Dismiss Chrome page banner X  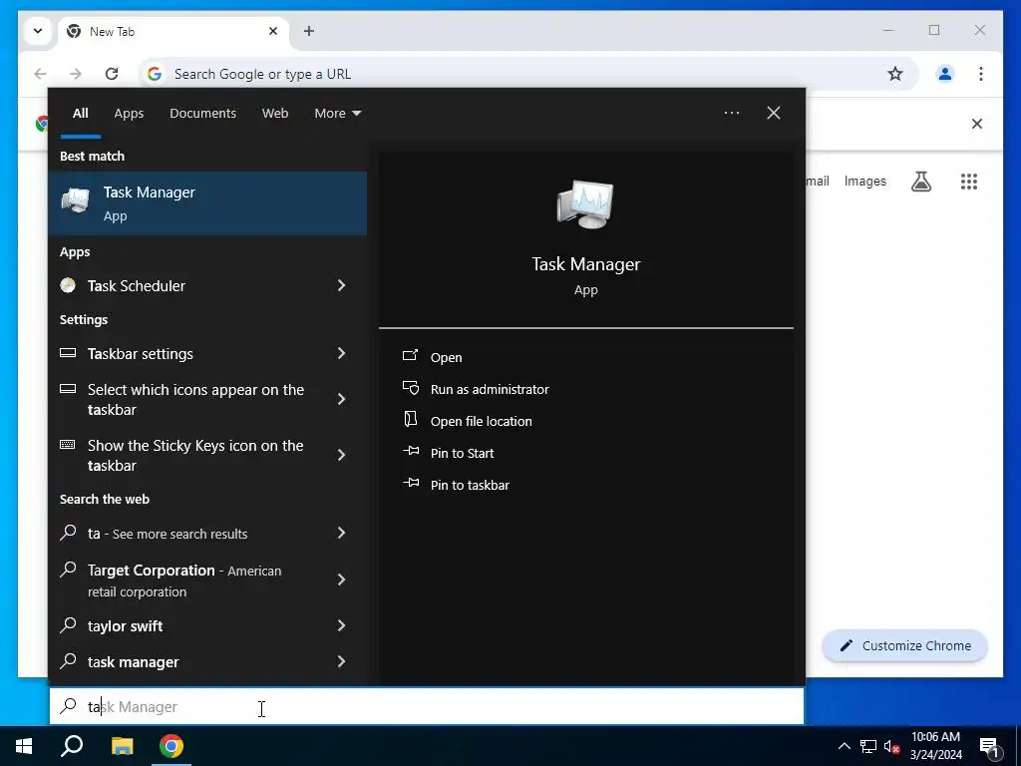(977, 124)
